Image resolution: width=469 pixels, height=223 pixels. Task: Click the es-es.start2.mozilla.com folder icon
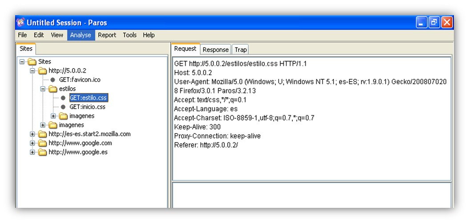(x=42, y=134)
